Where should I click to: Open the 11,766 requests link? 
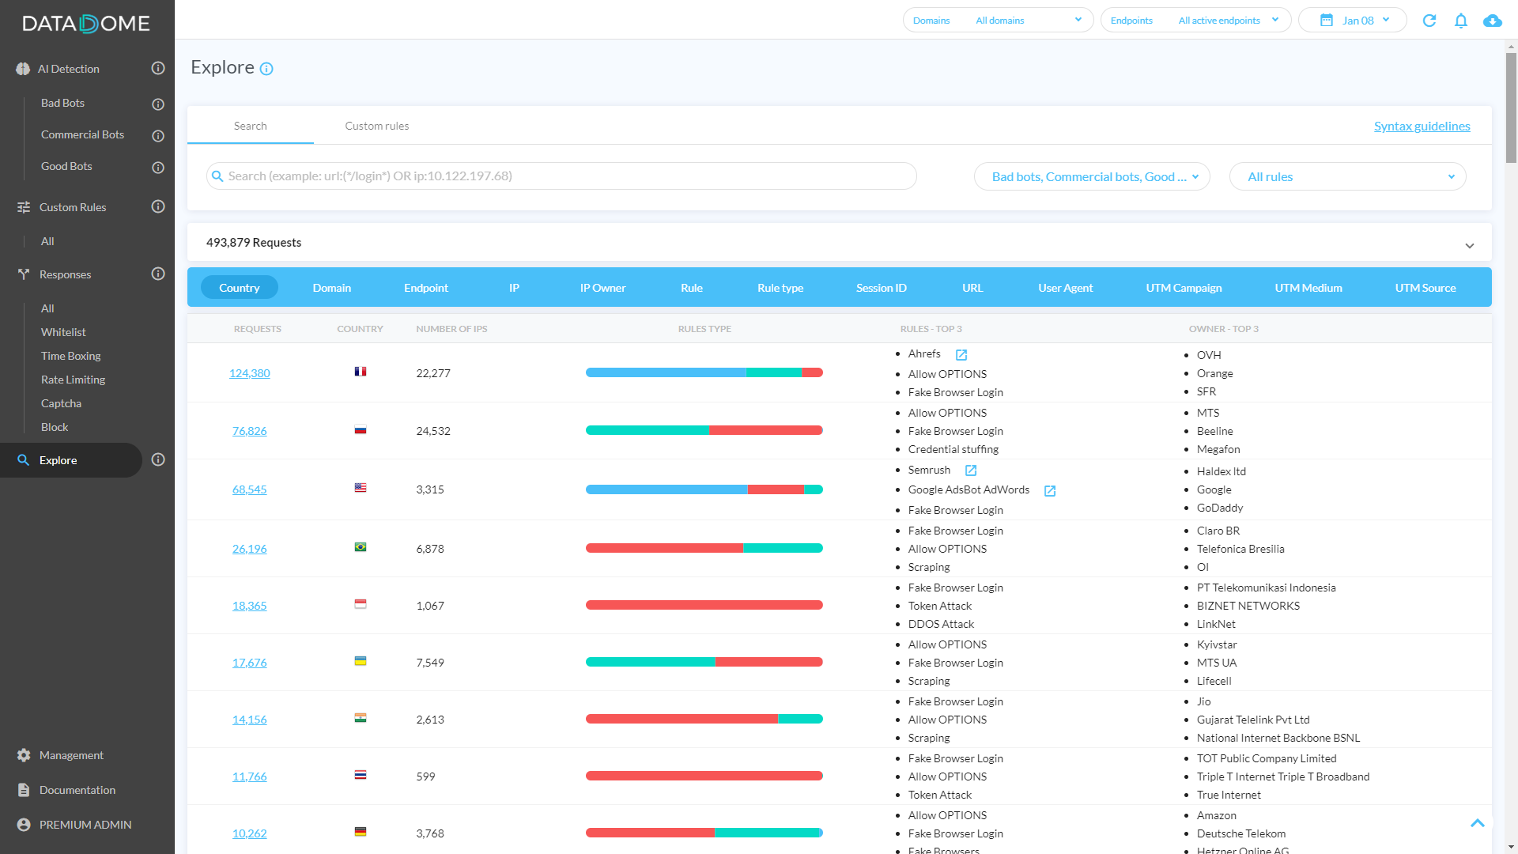point(250,777)
